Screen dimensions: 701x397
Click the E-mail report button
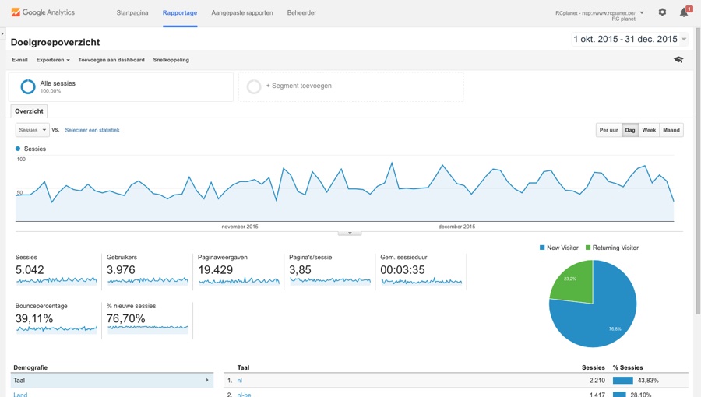point(19,60)
